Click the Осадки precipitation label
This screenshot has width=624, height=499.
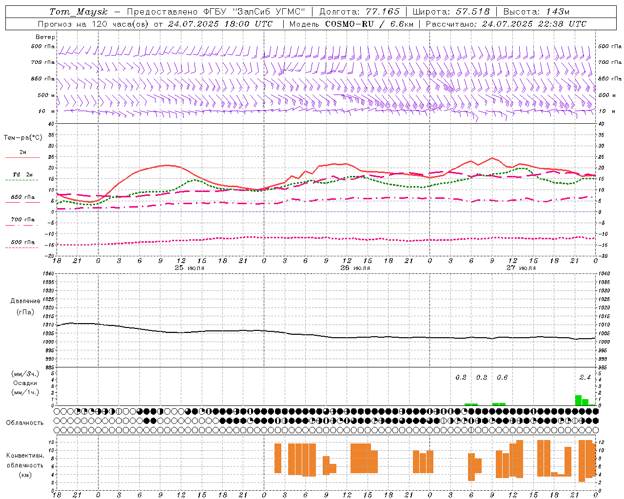point(25,383)
